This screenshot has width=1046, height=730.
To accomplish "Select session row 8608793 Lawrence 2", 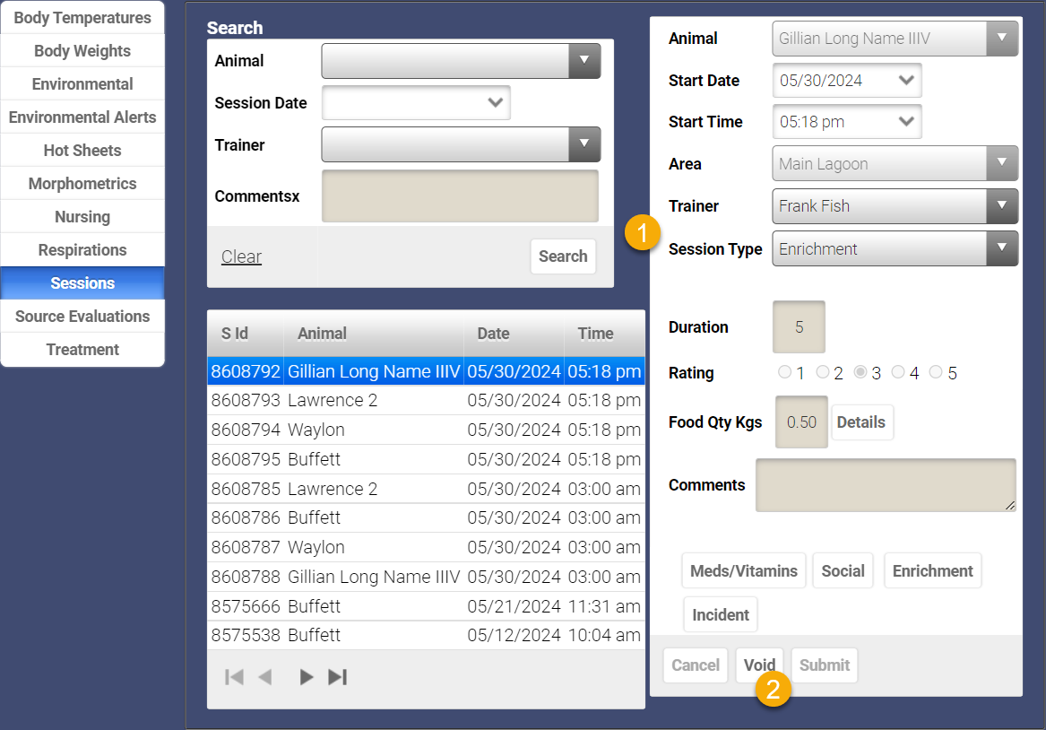I will (x=427, y=400).
